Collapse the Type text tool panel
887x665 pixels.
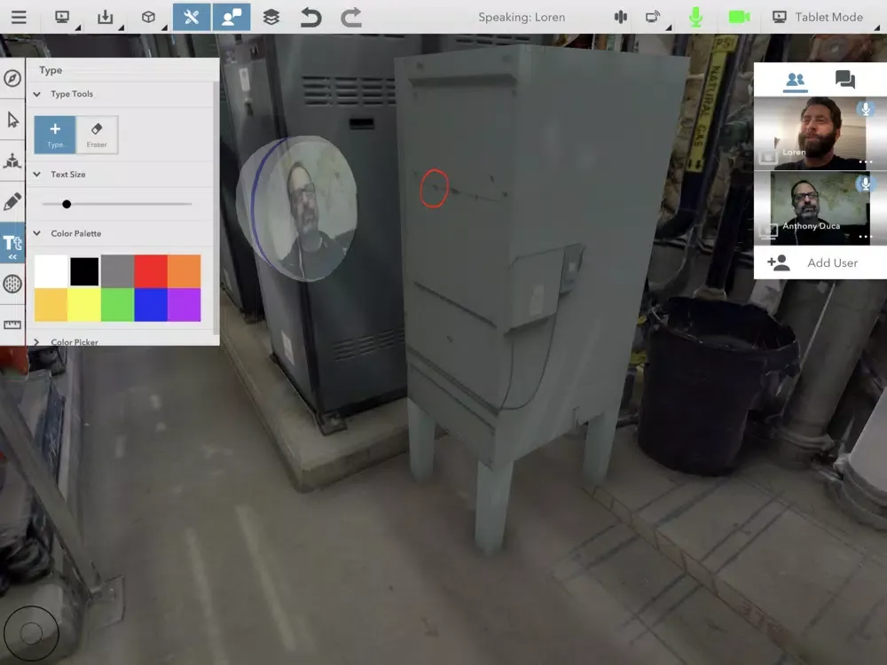coord(12,243)
